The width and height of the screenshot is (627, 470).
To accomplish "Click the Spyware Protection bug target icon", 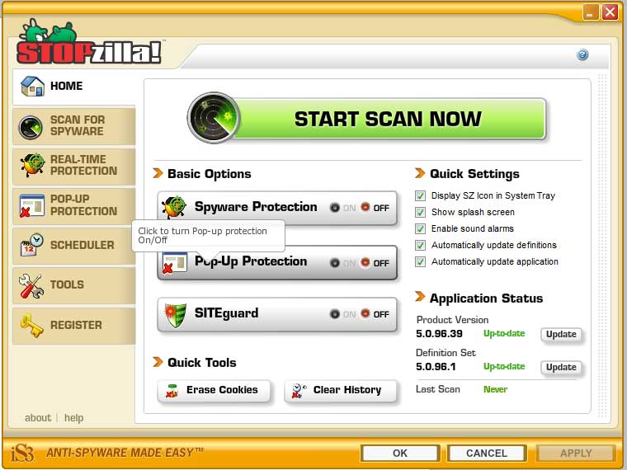I will point(174,207).
